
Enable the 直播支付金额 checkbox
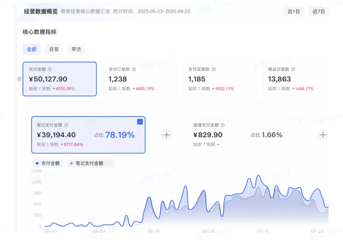(297, 122)
